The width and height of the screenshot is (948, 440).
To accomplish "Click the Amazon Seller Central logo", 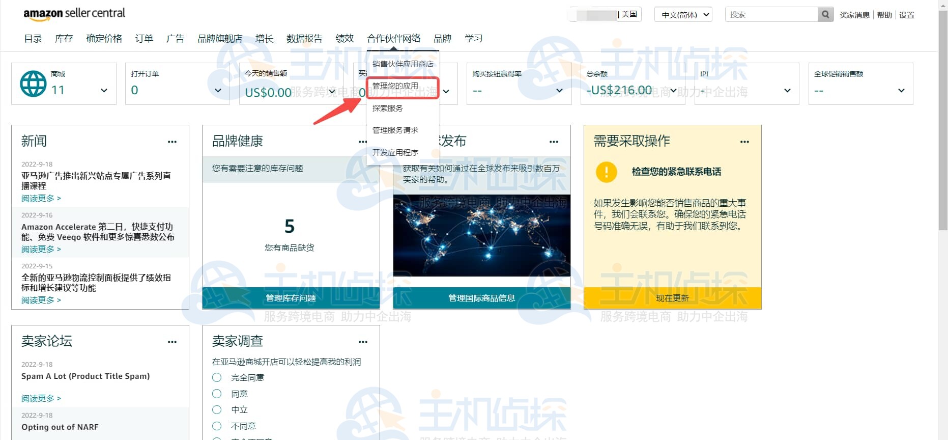I will [x=74, y=14].
